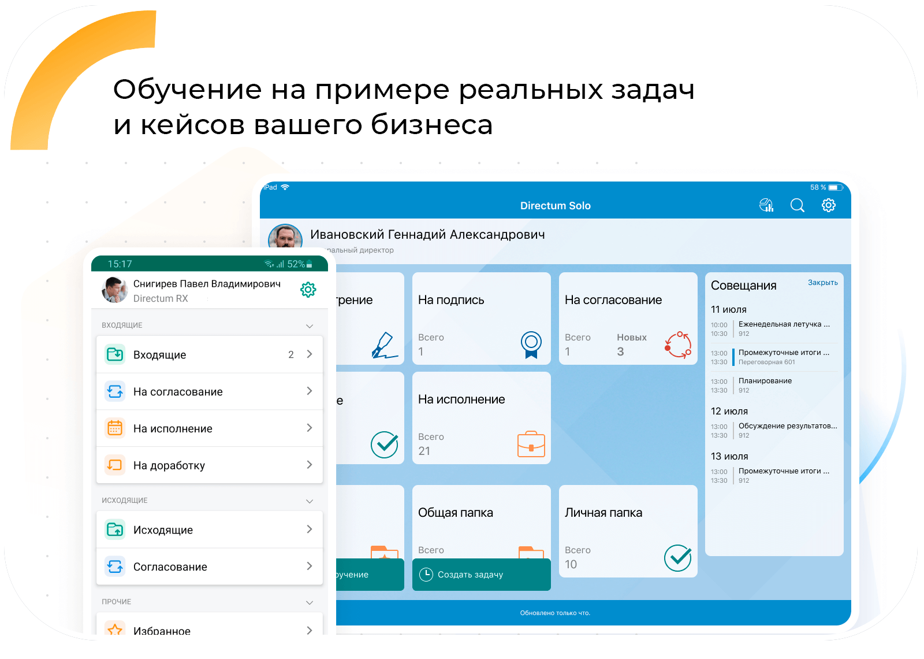Click the clock icon on Создать задачу

426,575
